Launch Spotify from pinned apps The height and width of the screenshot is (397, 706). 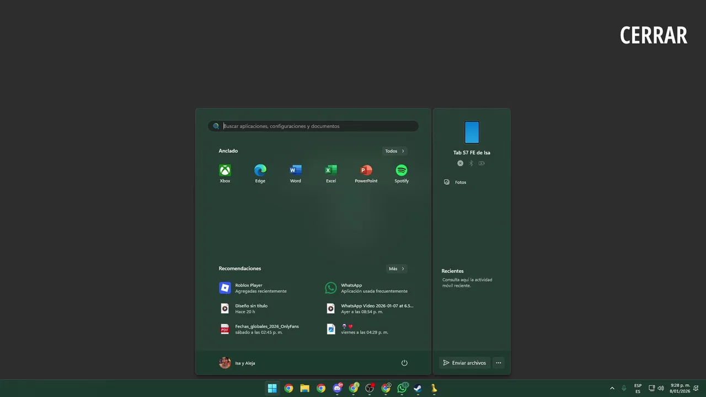402,173
